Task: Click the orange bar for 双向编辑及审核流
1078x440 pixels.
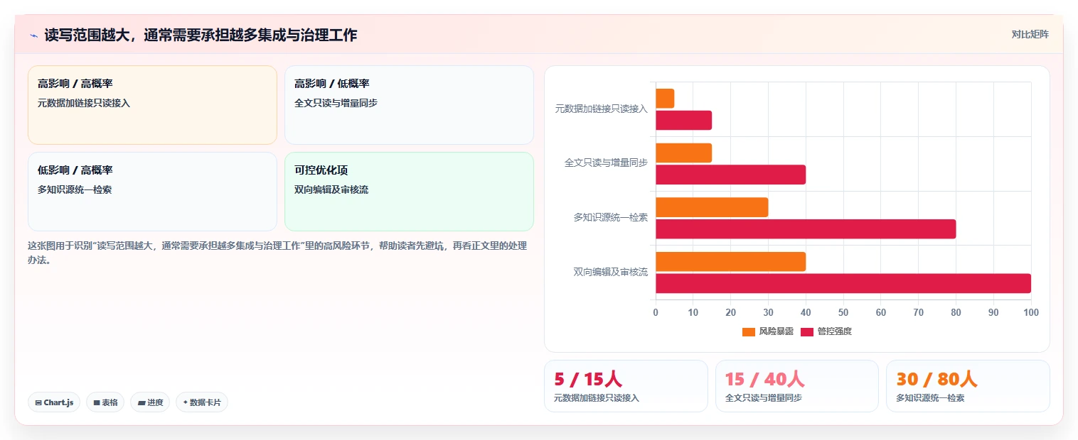Action: 730,261
